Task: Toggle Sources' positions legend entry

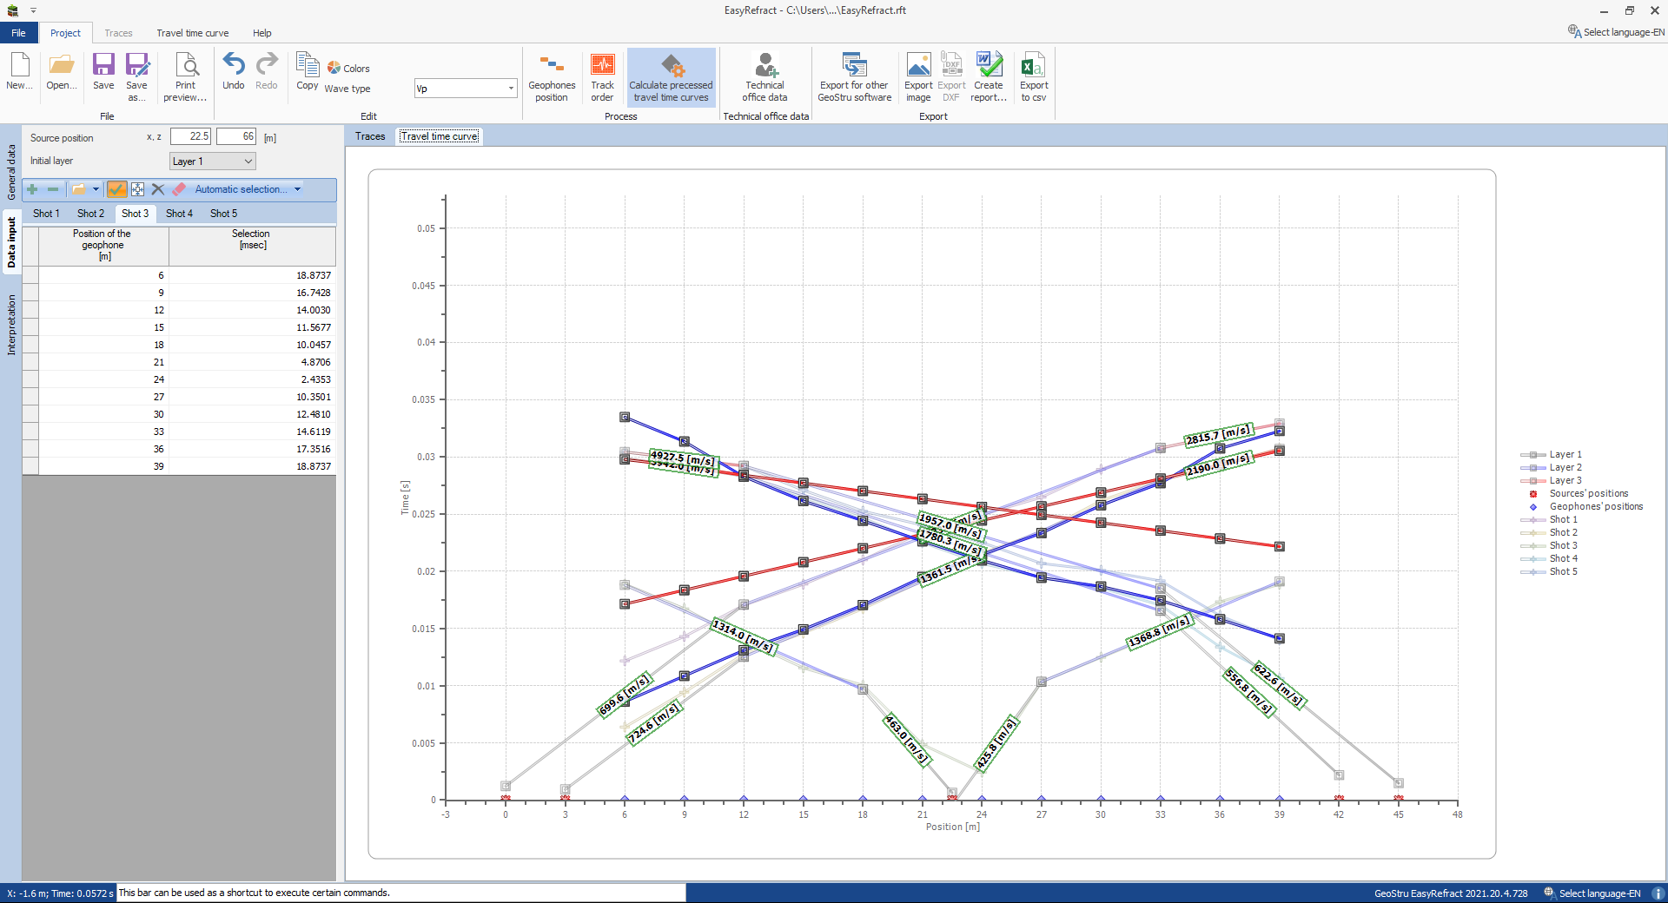Action: 1579,494
